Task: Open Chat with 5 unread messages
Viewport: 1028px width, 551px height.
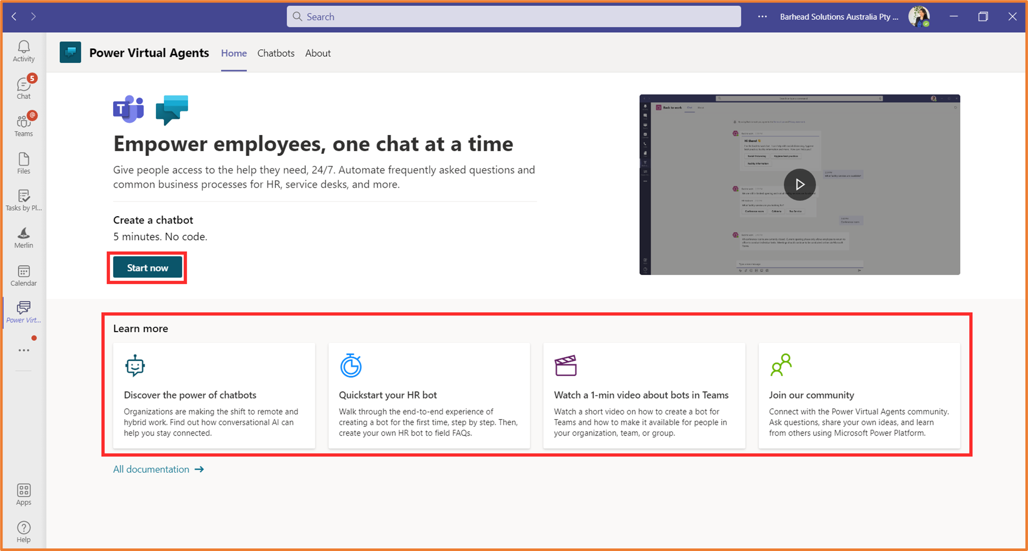Action: click(24, 88)
